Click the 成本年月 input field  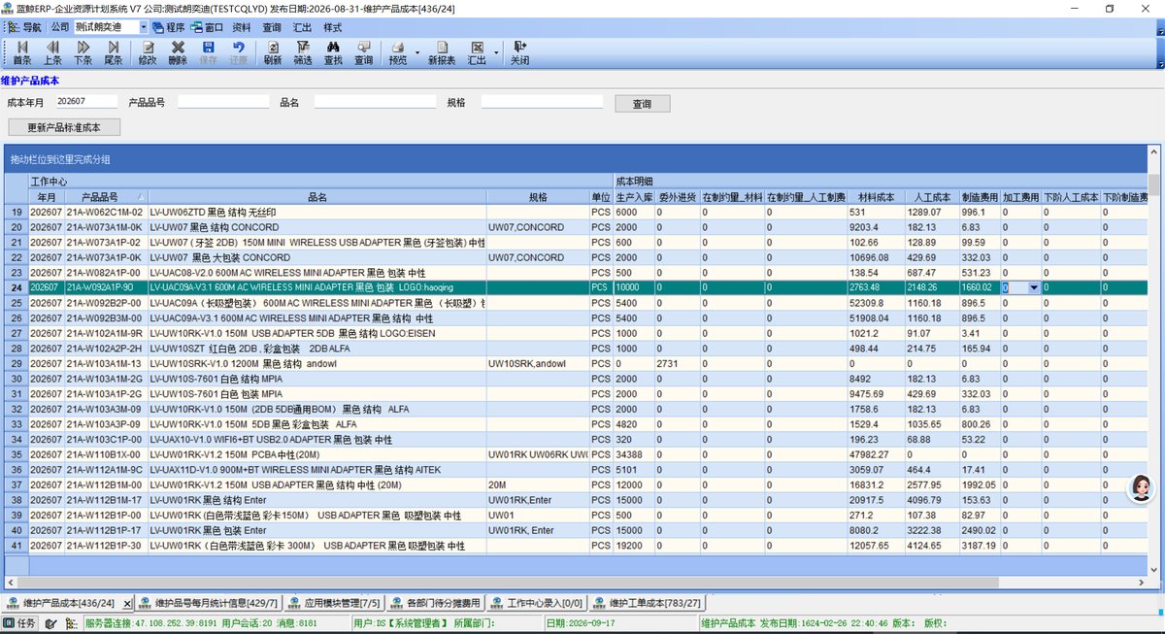86,101
